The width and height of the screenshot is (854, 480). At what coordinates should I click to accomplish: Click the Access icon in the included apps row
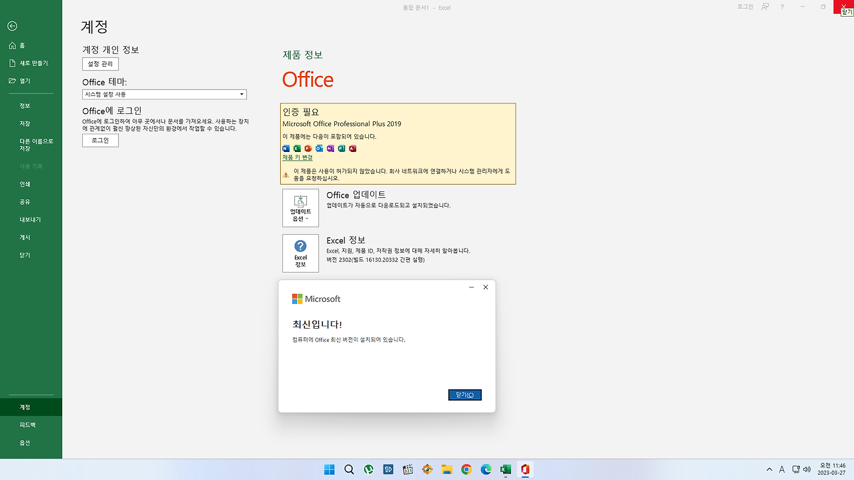pos(352,148)
